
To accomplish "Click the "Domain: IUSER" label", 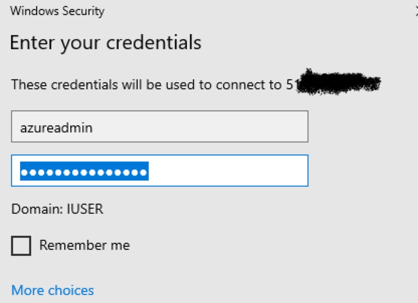I will pyautogui.click(x=57, y=209).
